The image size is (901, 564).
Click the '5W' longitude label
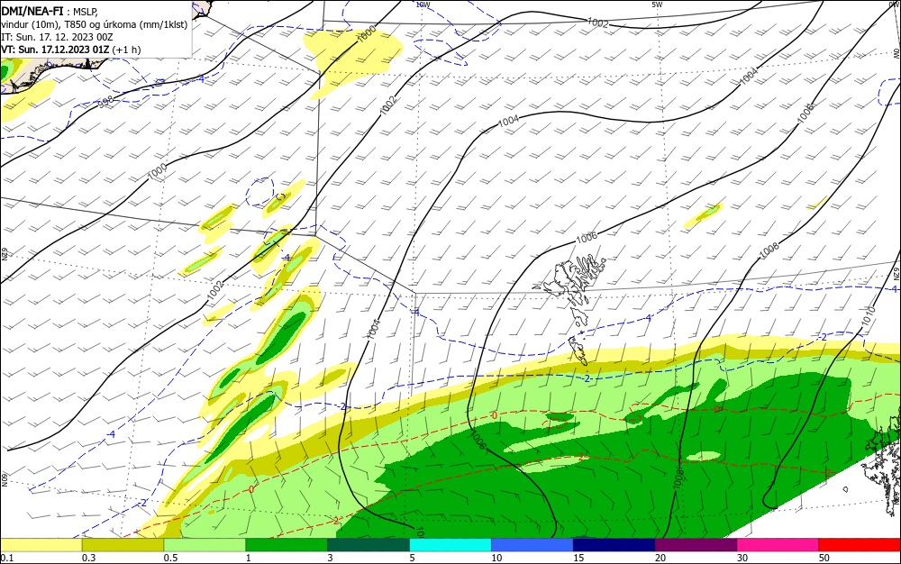point(658,5)
